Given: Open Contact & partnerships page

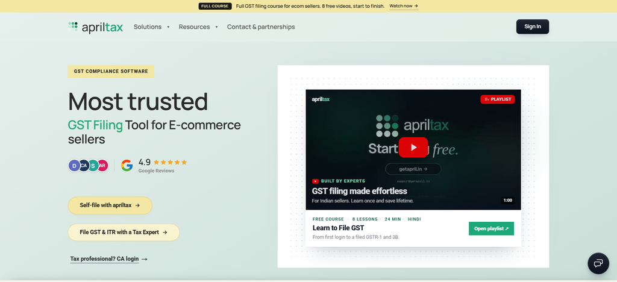Looking at the screenshot, I should tap(261, 27).
